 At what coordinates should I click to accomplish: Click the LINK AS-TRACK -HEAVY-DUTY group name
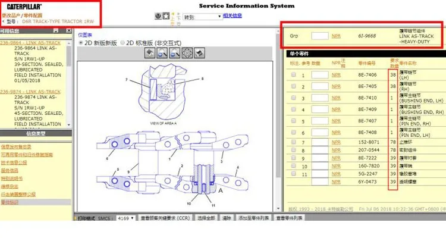click(x=416, y=39)
